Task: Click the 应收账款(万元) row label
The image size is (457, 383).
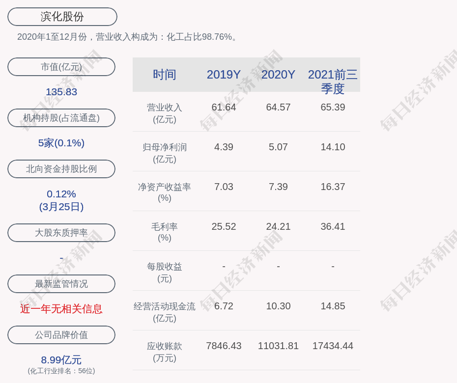Action: [165, 352]
